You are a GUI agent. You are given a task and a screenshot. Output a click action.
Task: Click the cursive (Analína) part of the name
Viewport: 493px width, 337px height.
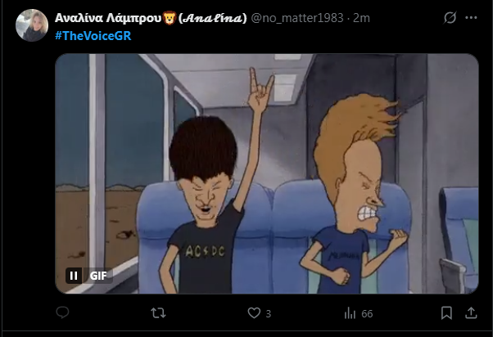(213, 18)
